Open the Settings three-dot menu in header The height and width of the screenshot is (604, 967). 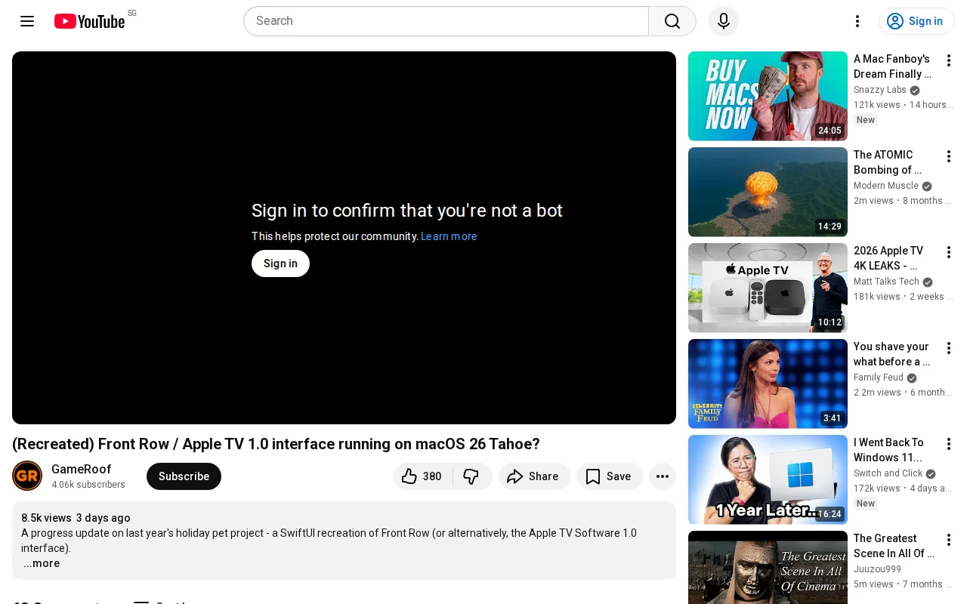[857, 21]
